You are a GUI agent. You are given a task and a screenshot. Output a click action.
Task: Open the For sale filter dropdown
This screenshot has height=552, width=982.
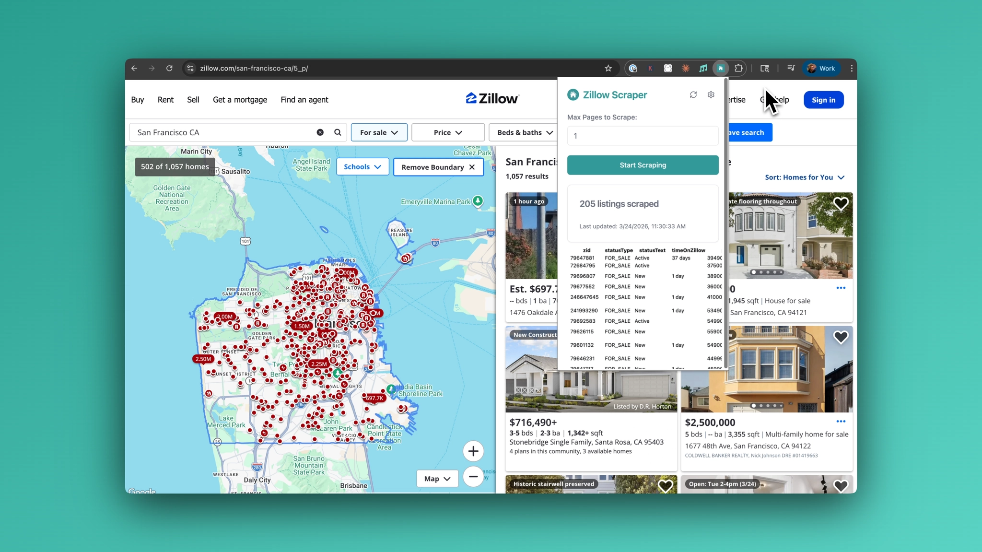coord(379,132)
